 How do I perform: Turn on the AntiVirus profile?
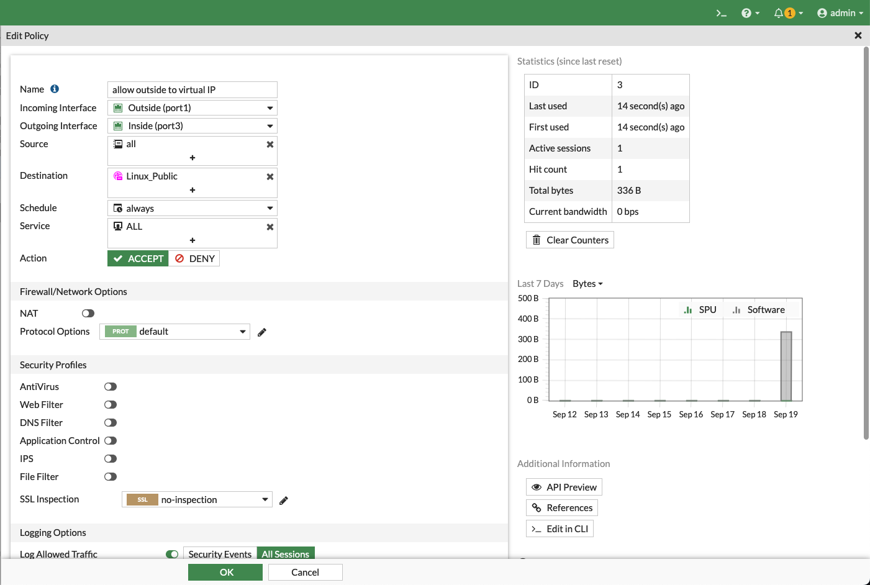point(111,387)
